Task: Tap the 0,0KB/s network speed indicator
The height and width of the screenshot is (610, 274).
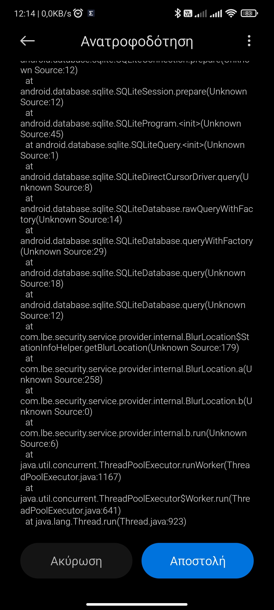Action: click(56, 13)
